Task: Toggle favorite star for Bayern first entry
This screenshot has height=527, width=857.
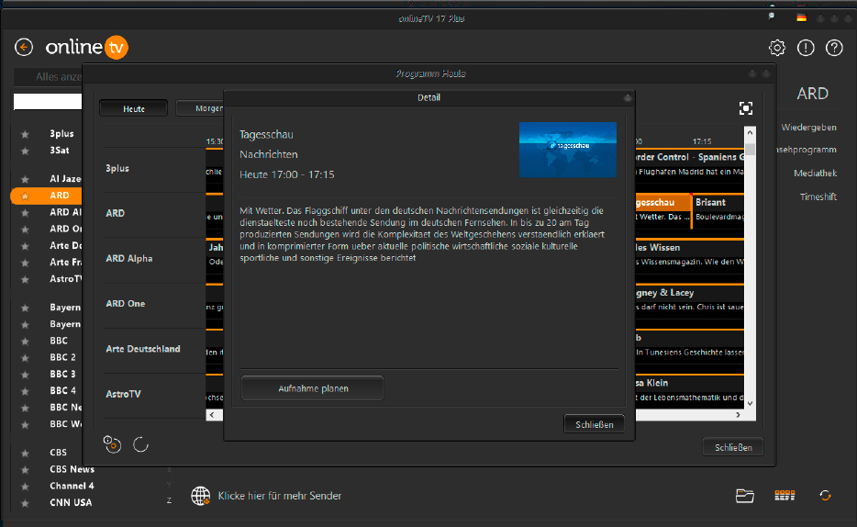Action: tap(25, 308)
